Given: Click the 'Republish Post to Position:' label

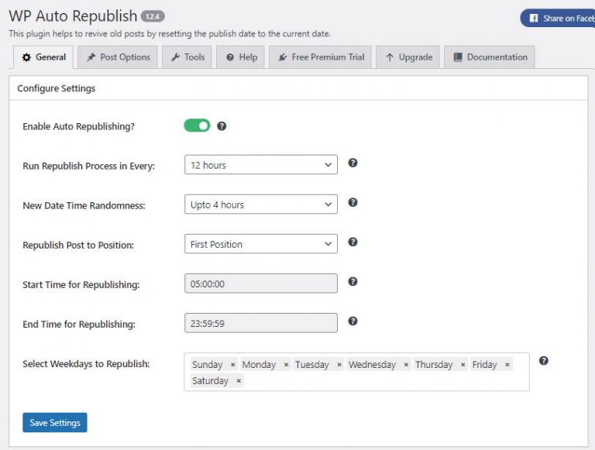Looking at the screenshot, I should point(78,245).
